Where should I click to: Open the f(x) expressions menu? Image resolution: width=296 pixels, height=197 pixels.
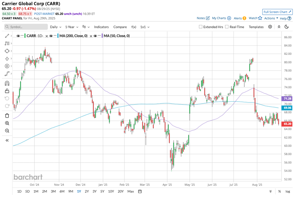[x=134, y=27]
